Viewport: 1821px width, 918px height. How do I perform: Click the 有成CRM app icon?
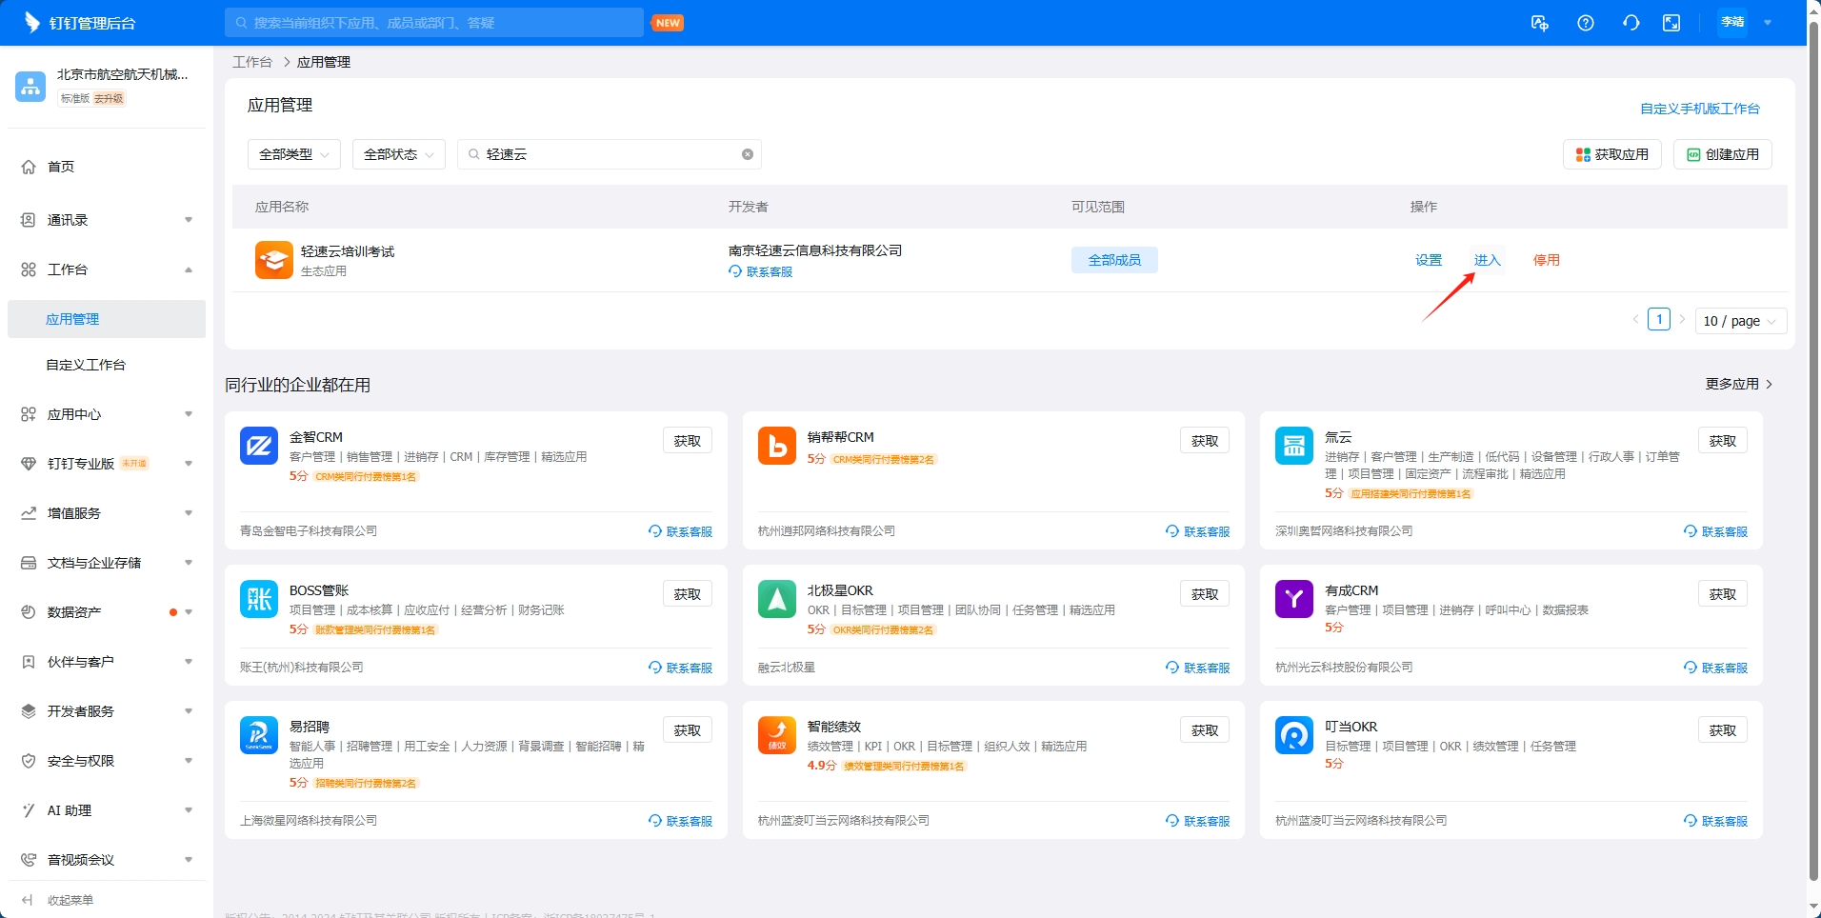1294,599
